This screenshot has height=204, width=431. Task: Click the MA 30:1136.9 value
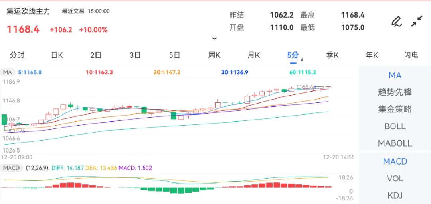click(235, 73)
